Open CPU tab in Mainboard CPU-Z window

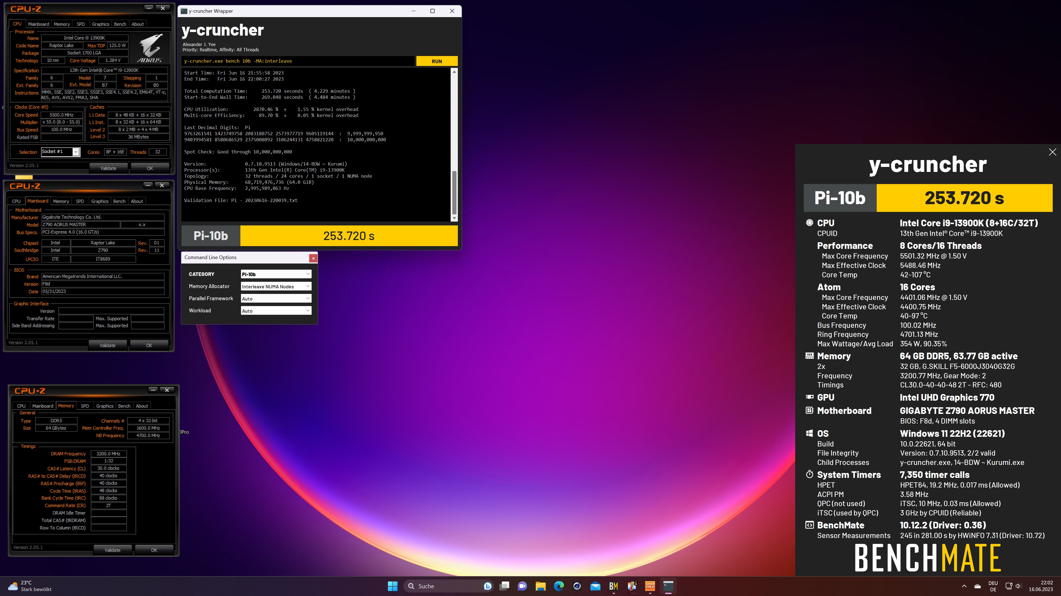pyautogui.click(x=17, y=201)
